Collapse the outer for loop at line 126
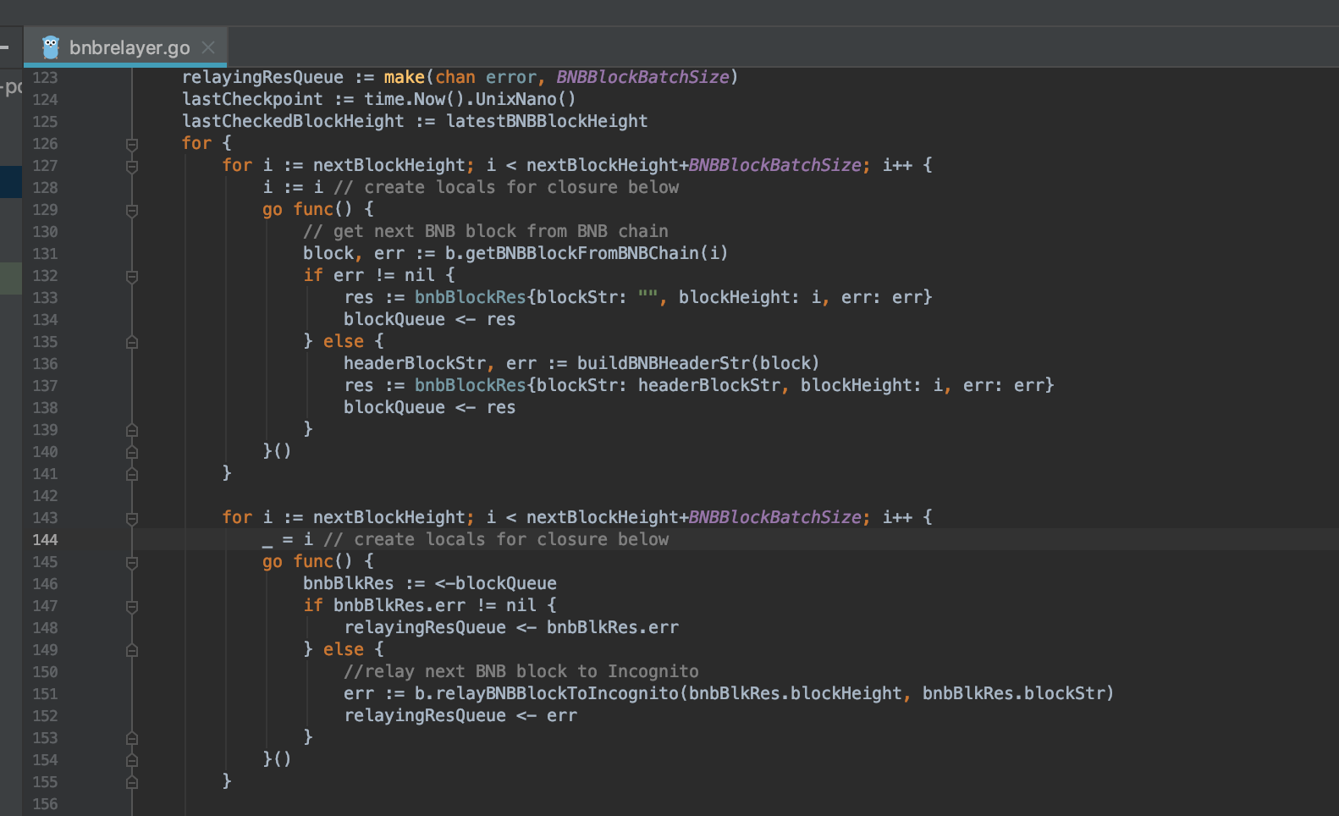 coord(132,144)
